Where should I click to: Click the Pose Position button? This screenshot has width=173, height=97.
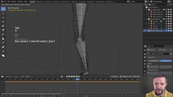point(154,61)
